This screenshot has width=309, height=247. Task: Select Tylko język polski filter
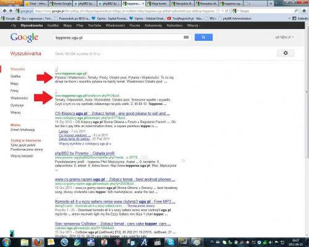[23, 145]
